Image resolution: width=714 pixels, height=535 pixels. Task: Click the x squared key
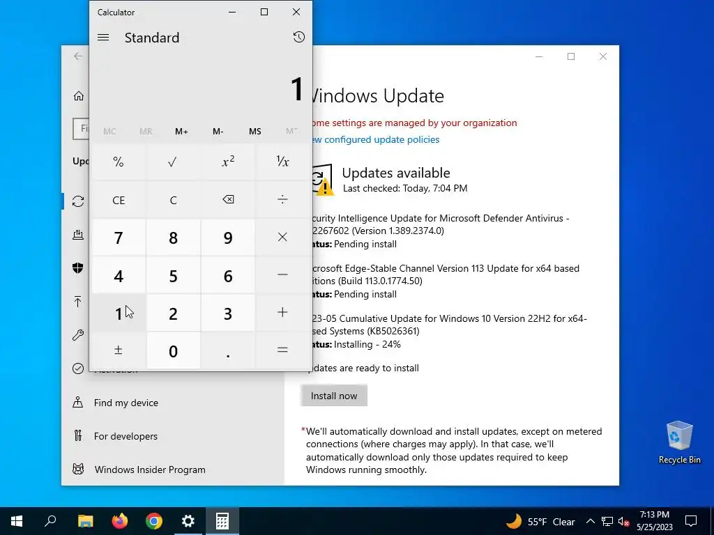[228, 162]
